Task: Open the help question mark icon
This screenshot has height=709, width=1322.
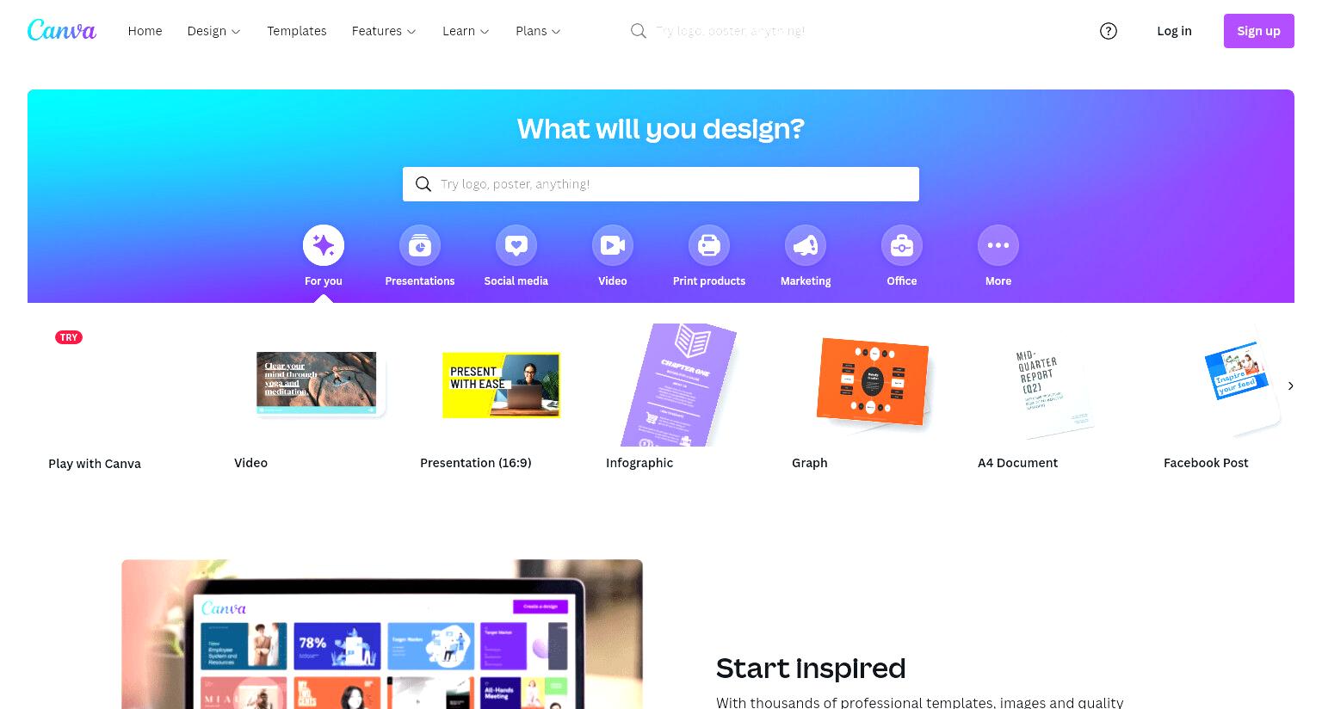Action: [1109, 31]
